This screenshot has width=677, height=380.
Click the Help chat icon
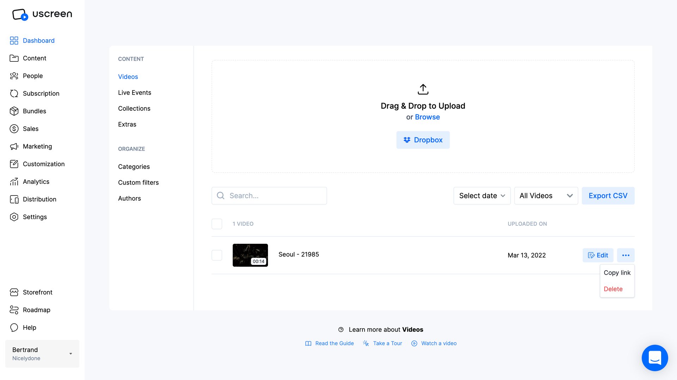[x=14, y=327]
